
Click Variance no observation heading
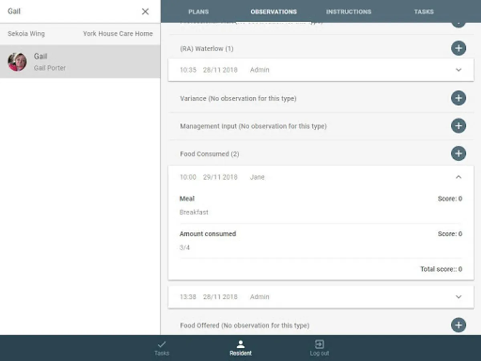(238, 98)
